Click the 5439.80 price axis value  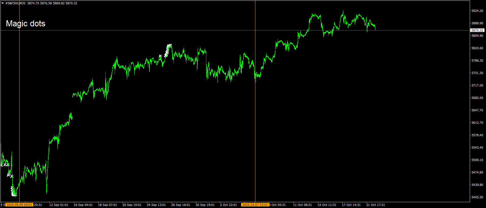click(x=477, y=185)
